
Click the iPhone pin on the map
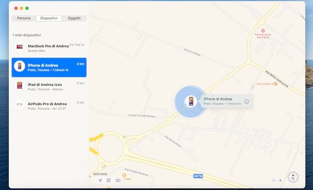click(x=191, y=101)
